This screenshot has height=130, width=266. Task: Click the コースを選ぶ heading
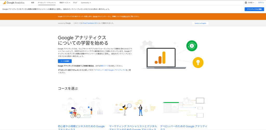click(68, 88)
